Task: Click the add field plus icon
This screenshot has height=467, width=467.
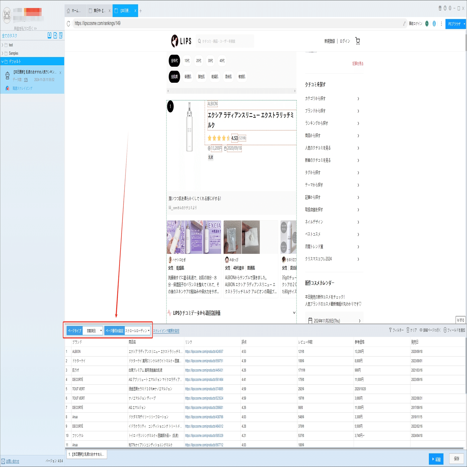Action: (x=445, y=330)
